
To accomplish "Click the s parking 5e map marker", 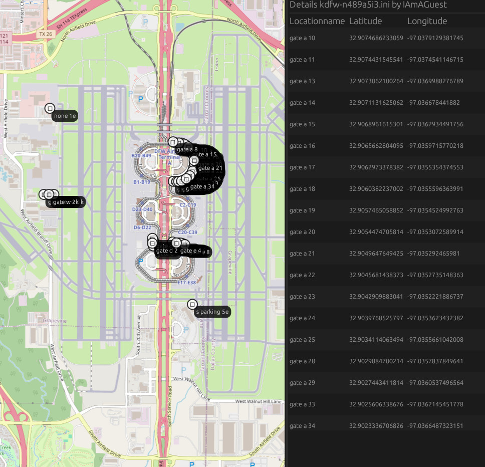I will tap(192, 304).
